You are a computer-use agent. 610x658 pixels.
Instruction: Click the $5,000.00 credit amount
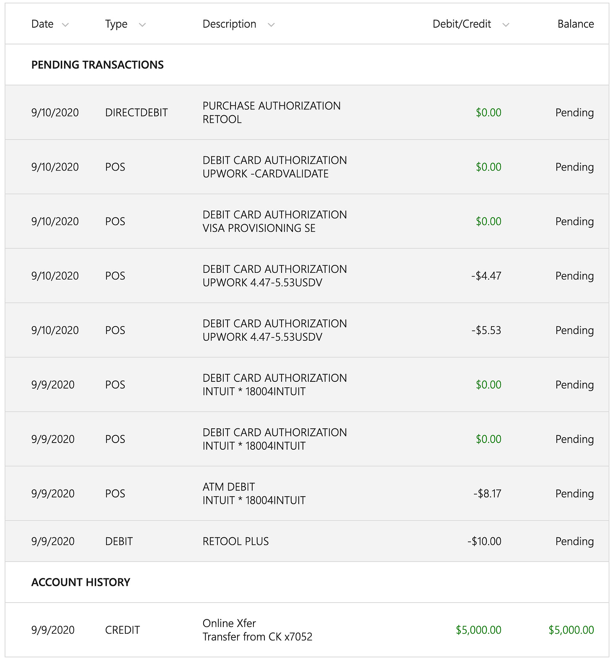478,630
